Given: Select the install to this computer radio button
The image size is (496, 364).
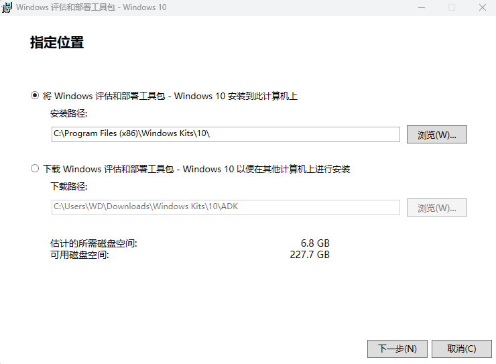Looking at the screenshot, I should point(35,96).
